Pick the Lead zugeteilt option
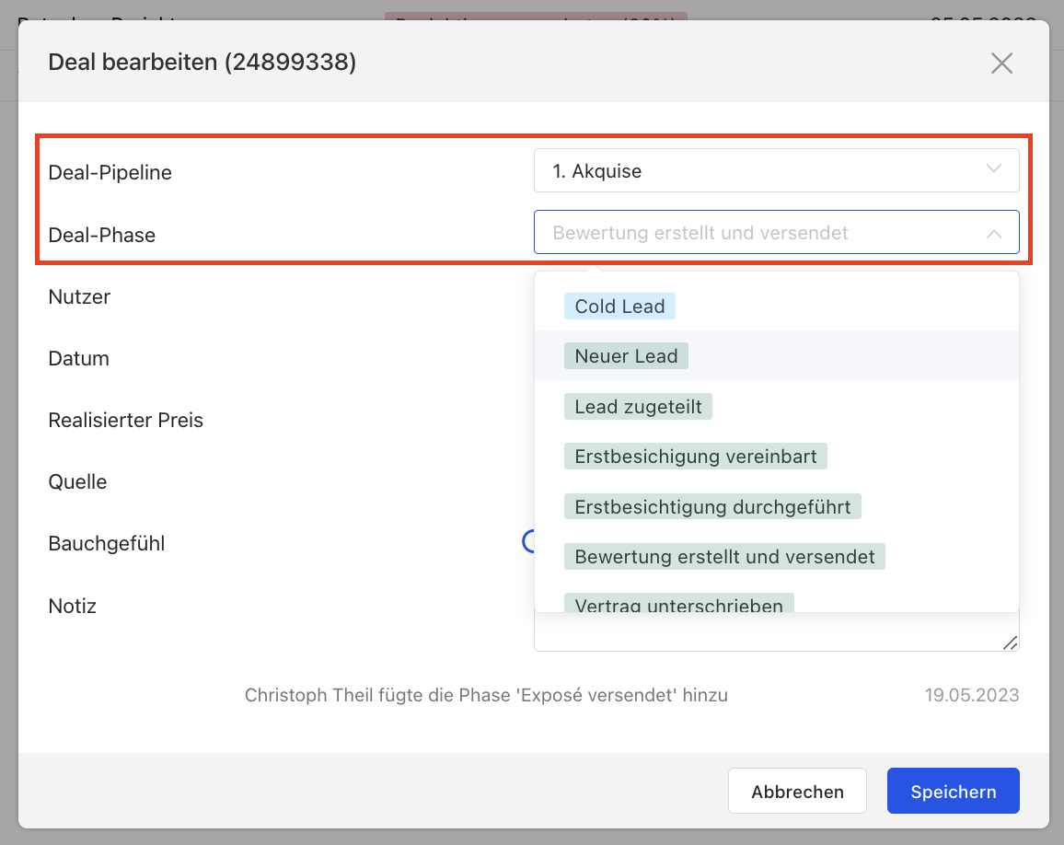Image resolution: width=1064 pixels, height=845 pixels. click(x=638, y=406)
